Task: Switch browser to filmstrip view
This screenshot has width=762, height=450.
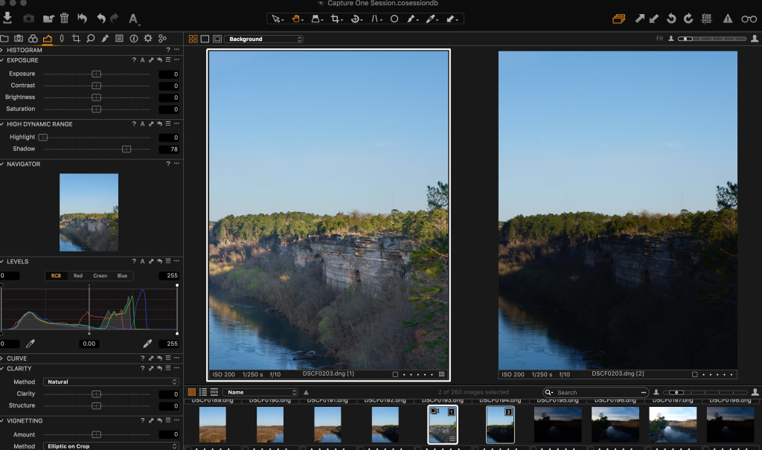Action: (x=214, y=392)
